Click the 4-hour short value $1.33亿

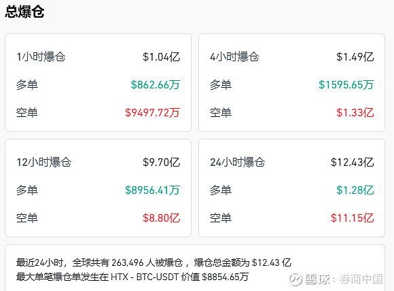(355, 113)
